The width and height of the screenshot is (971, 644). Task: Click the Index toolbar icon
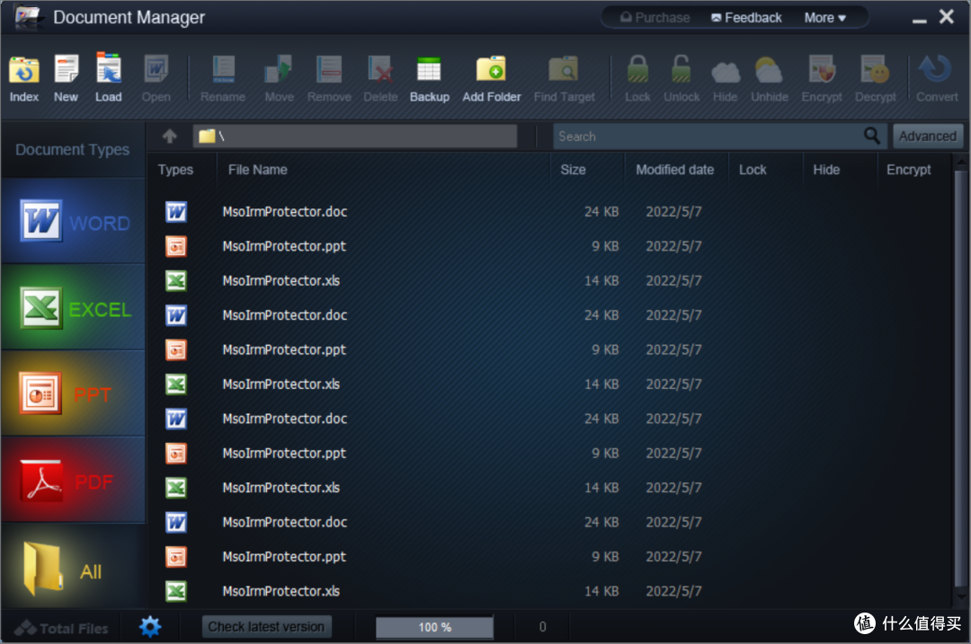(x=24, y=77)
